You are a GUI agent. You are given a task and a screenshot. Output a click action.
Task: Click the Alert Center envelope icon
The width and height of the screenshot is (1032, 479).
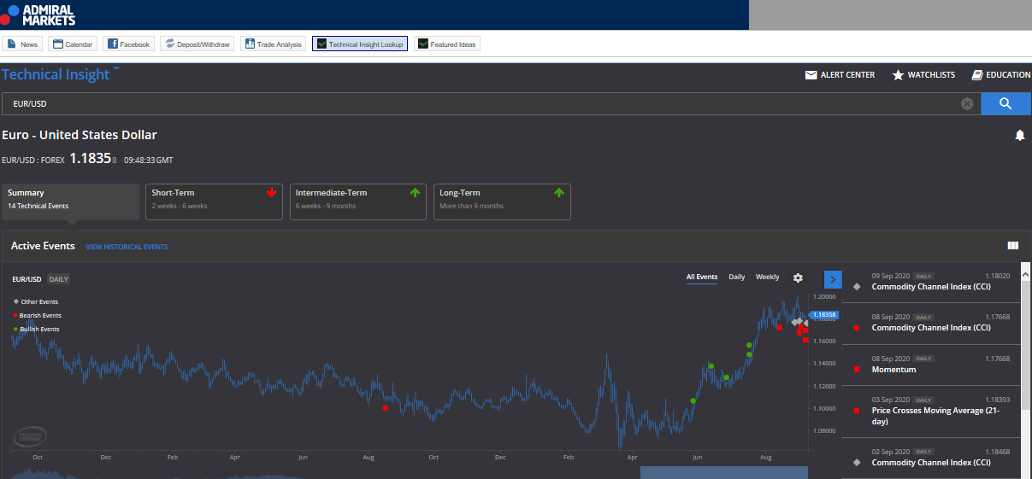coord(811,75)
